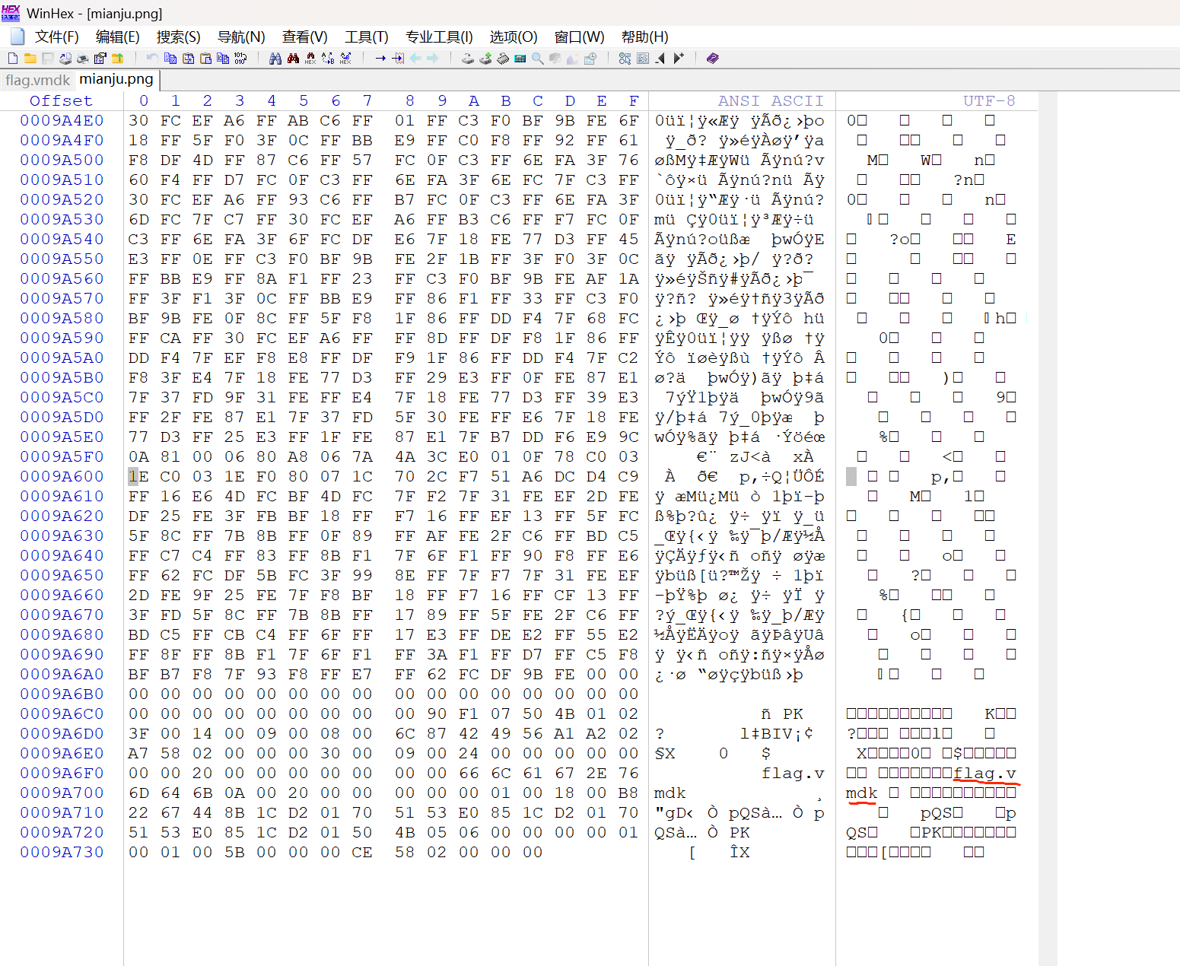Click the Copy Block icon
The height and width of the screenshot is (966, 1180).
click(x=170, y=59)
